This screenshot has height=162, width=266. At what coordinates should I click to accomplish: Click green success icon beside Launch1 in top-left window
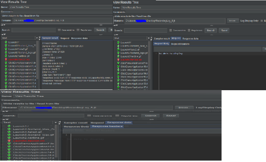6,42
